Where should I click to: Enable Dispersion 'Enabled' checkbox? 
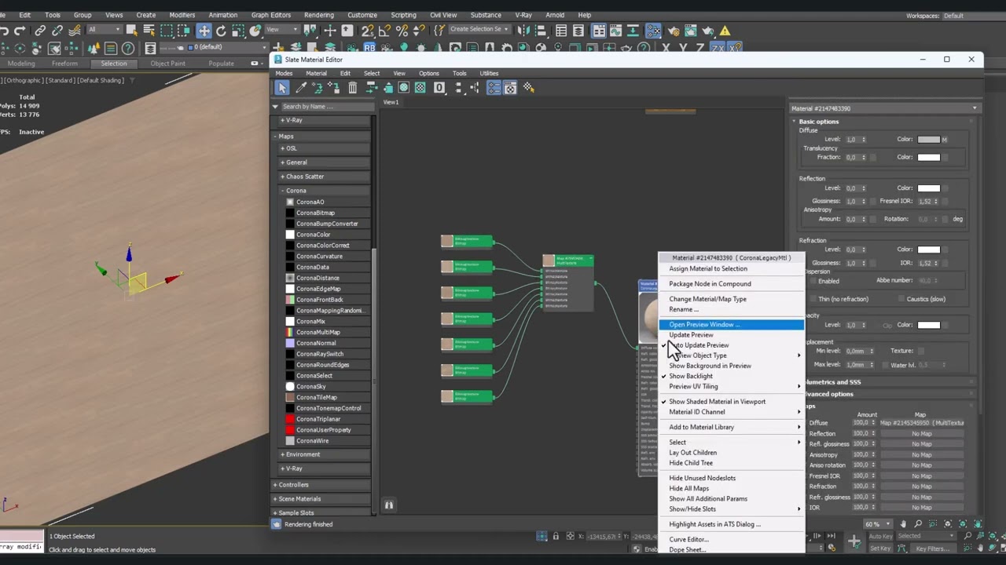pyautogui.click(x=813, y=281)
